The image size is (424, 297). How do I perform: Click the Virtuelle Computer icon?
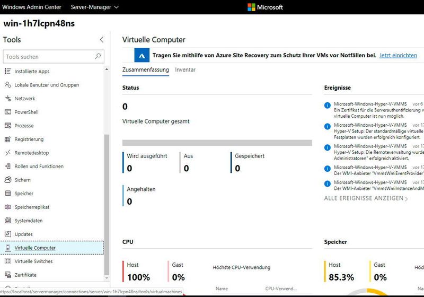pos(7,248)
